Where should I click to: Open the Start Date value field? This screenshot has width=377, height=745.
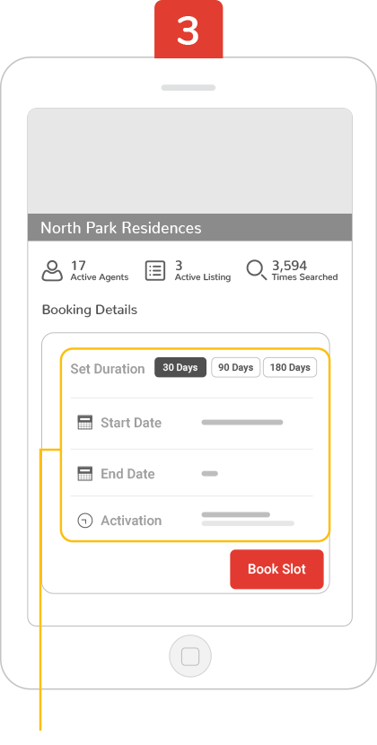pyautogui.click(x=242, y=423)
